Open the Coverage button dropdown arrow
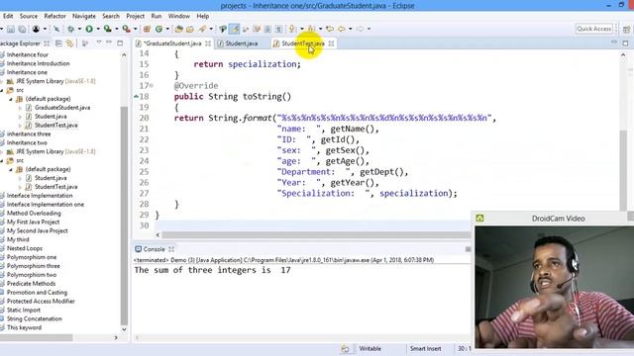The image size is (634, 356). pos(117,29)
